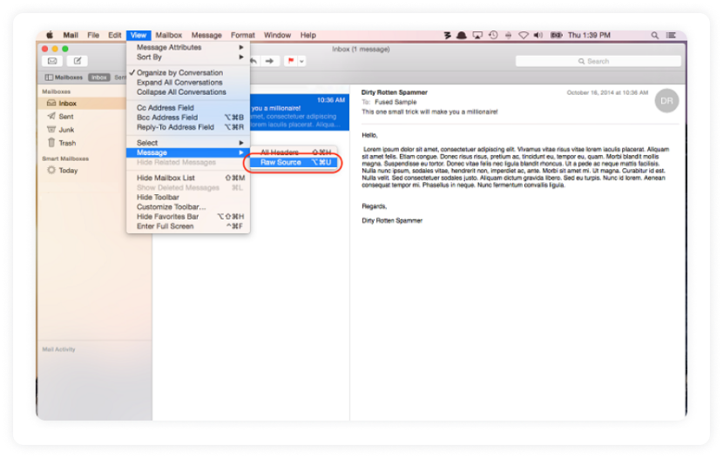Expand the highlighted Message submenu
723x458 pixels.
pos(188,152)
